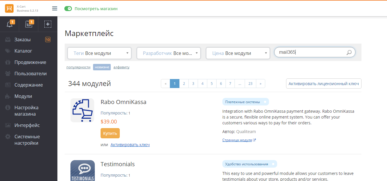Open the Содержание sidebar item

pyautogui.click(x=29, y=85)
